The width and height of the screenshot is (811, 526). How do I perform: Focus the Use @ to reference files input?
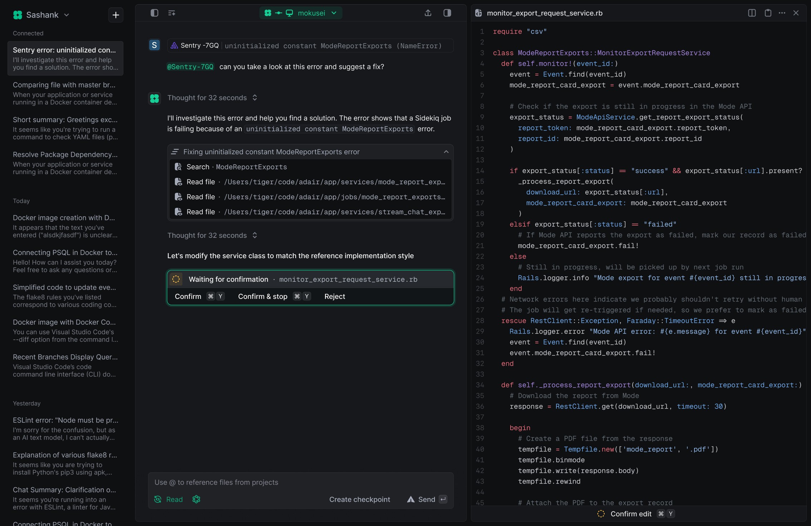[x=301, y=482]
